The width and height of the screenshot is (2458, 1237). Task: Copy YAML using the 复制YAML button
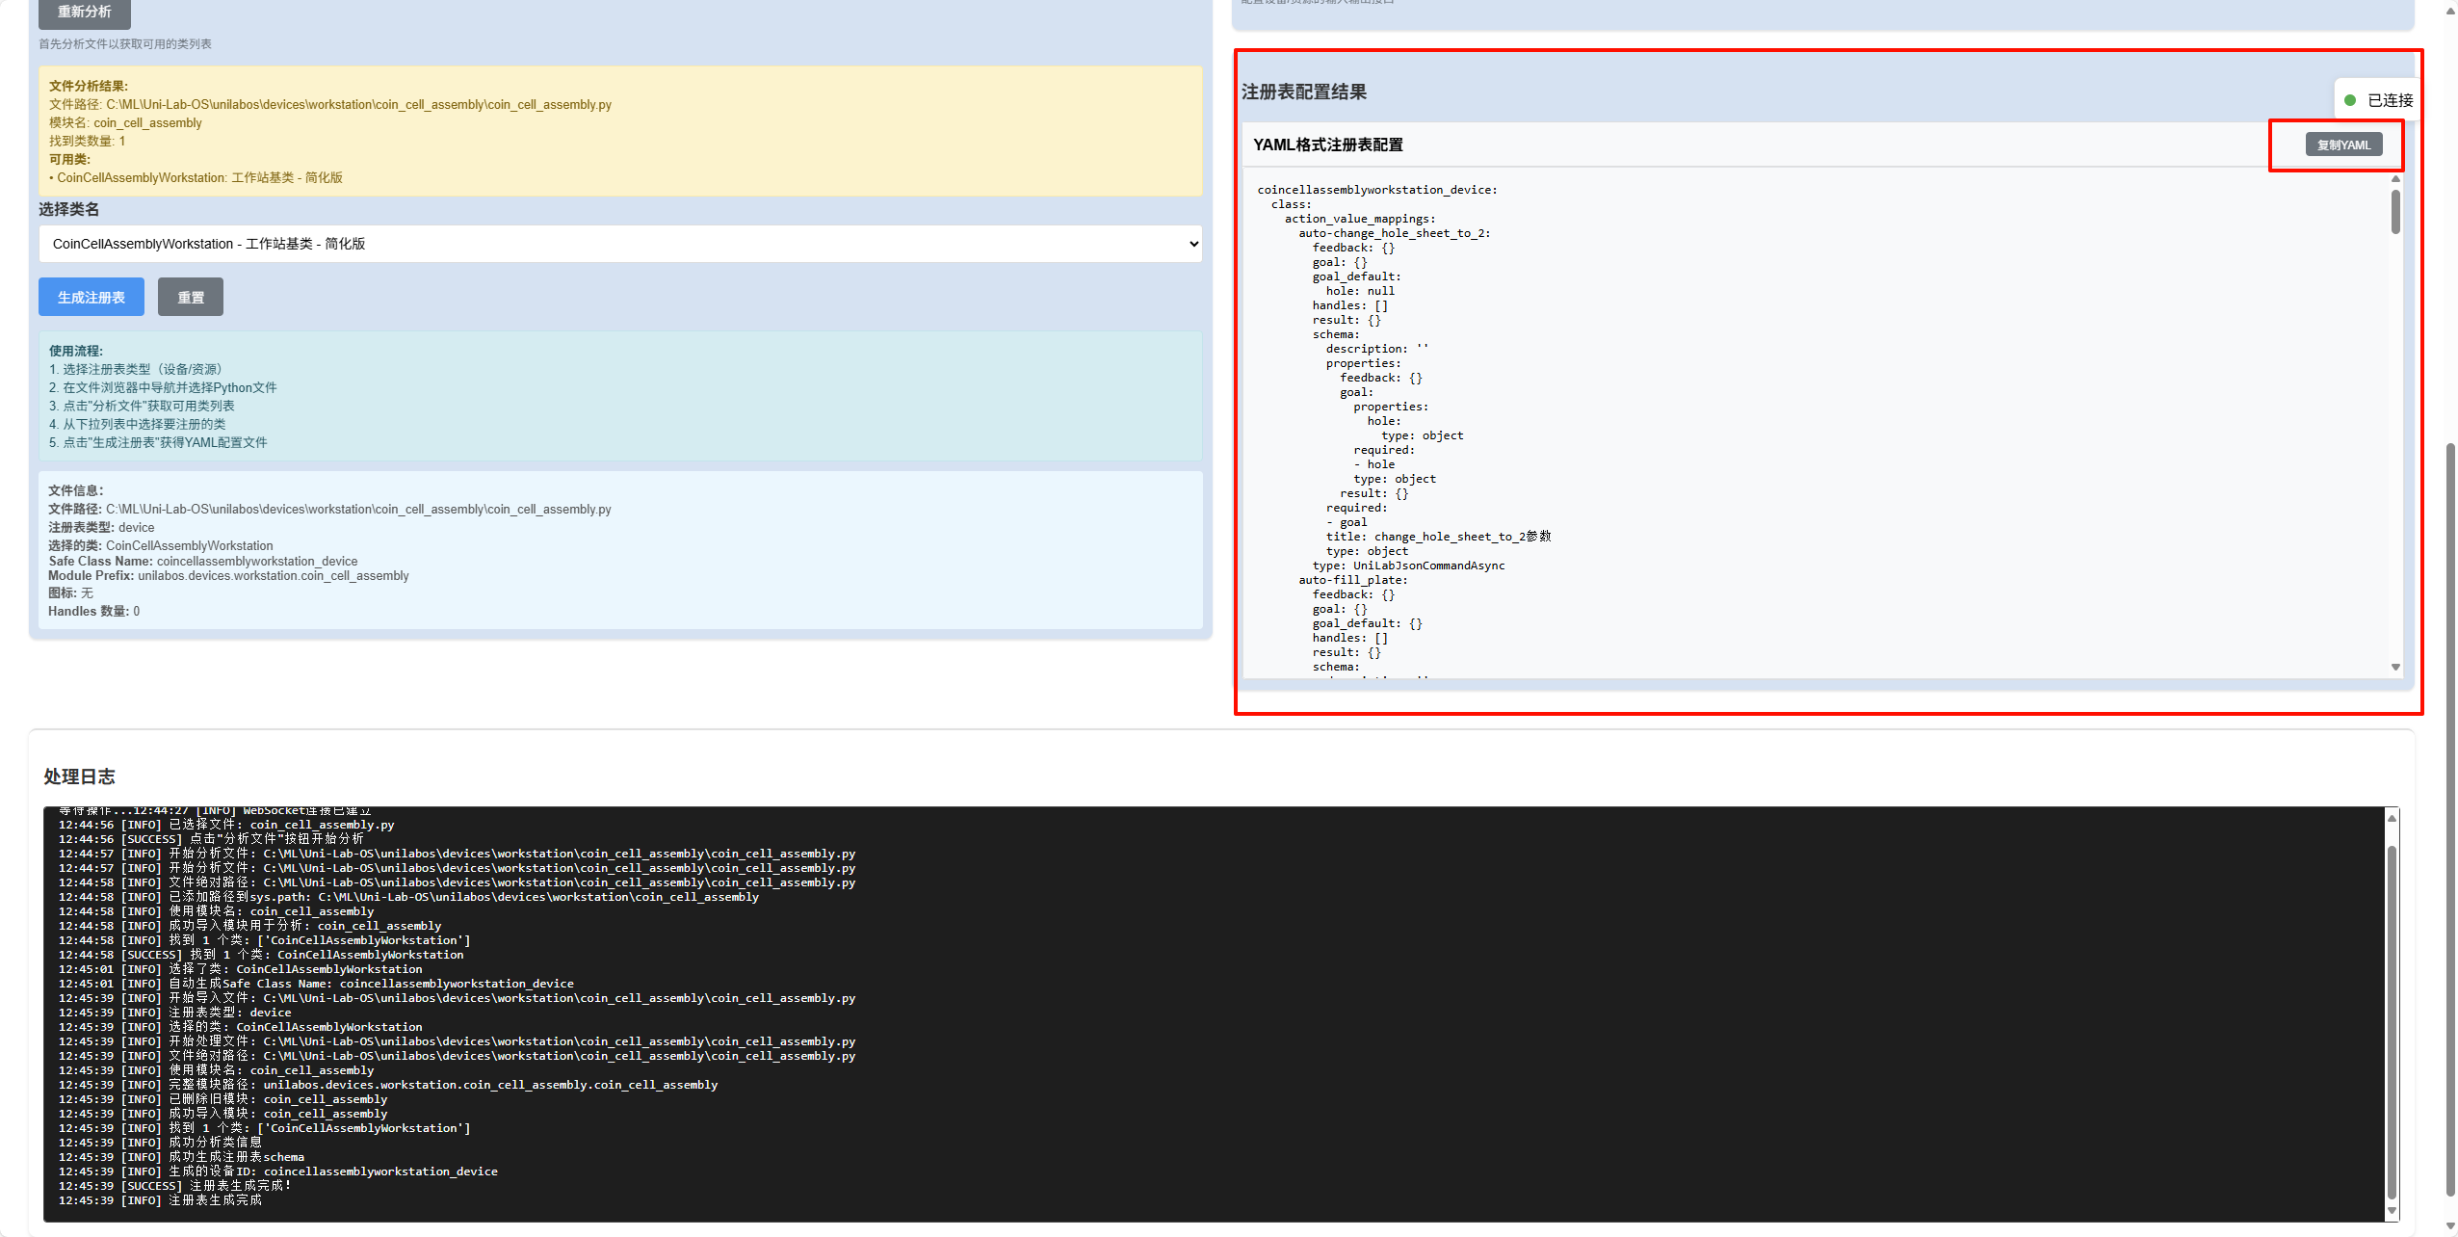[x=2342, y=145]
